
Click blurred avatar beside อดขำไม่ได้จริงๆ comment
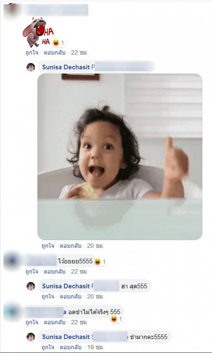tap(11, 311)
